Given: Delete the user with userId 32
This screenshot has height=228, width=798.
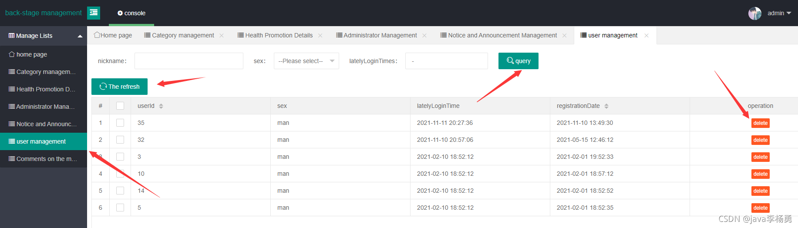Looking at the screenshot, I should pos(761,140).
